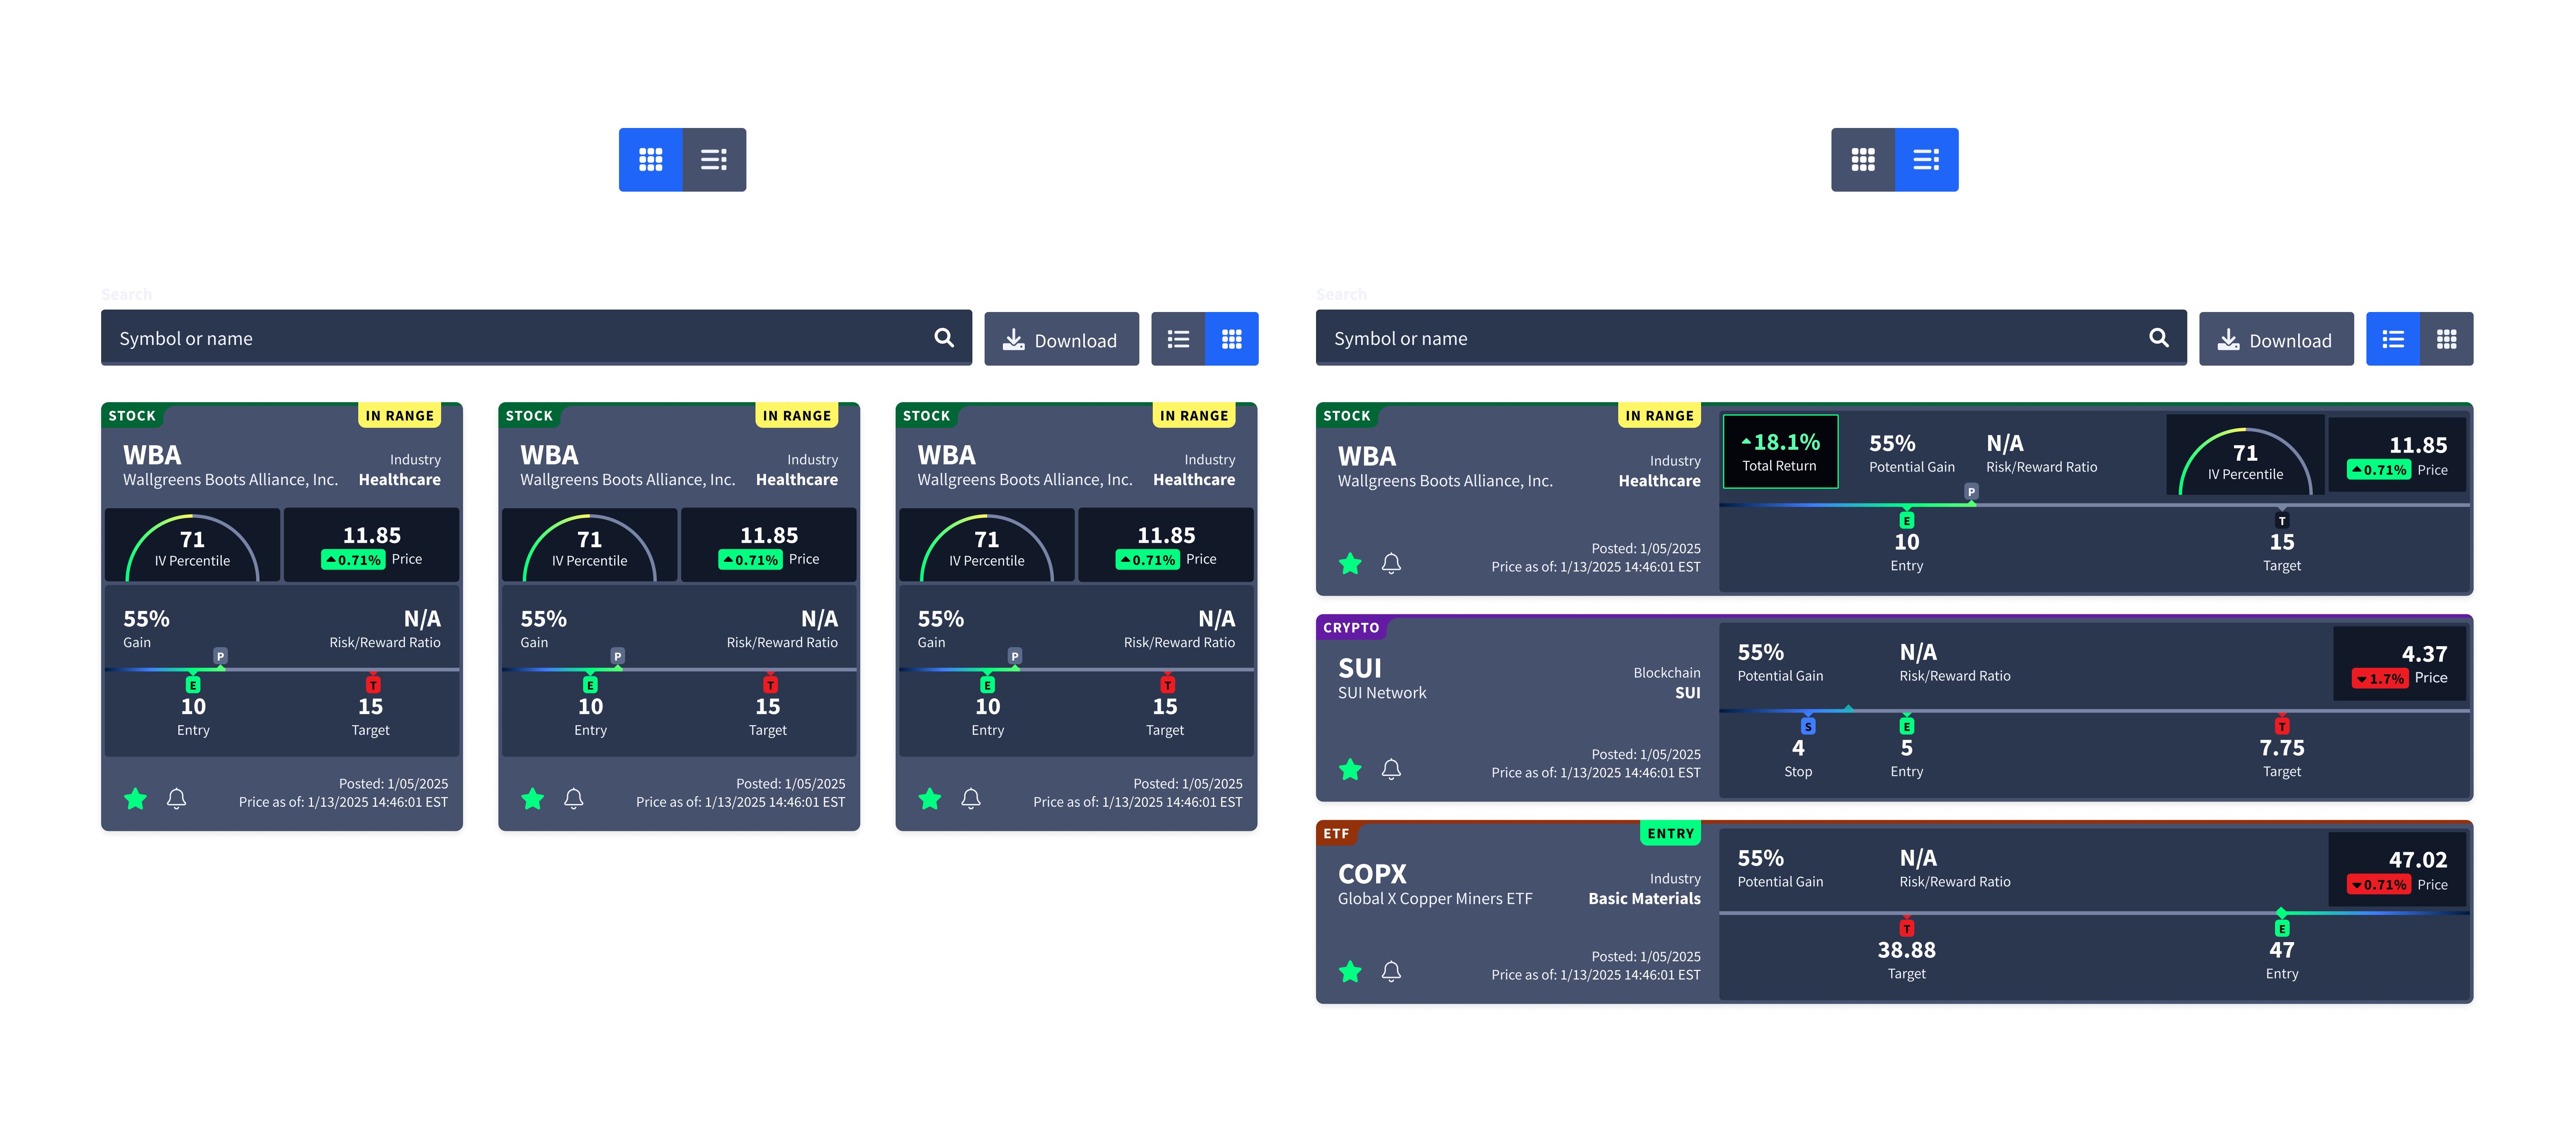Select large list toggle at top right
2576x1131 pixels.
[x=1926, y=160]
